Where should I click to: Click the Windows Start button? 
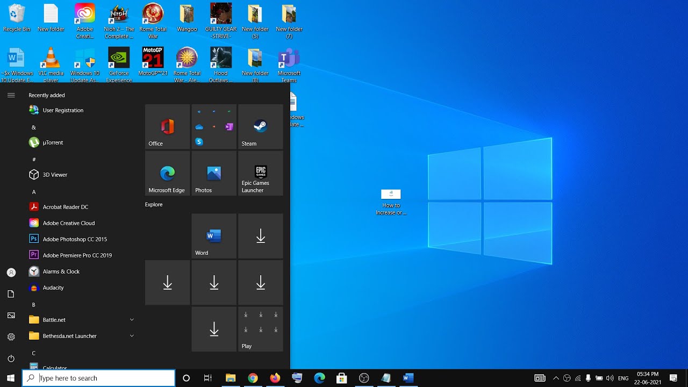[x=11, y=378]
